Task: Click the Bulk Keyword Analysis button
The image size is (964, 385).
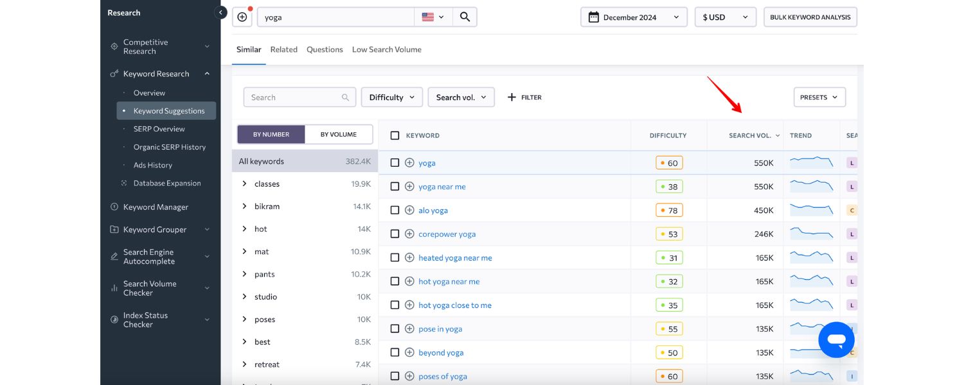Action: pos(810,17)
